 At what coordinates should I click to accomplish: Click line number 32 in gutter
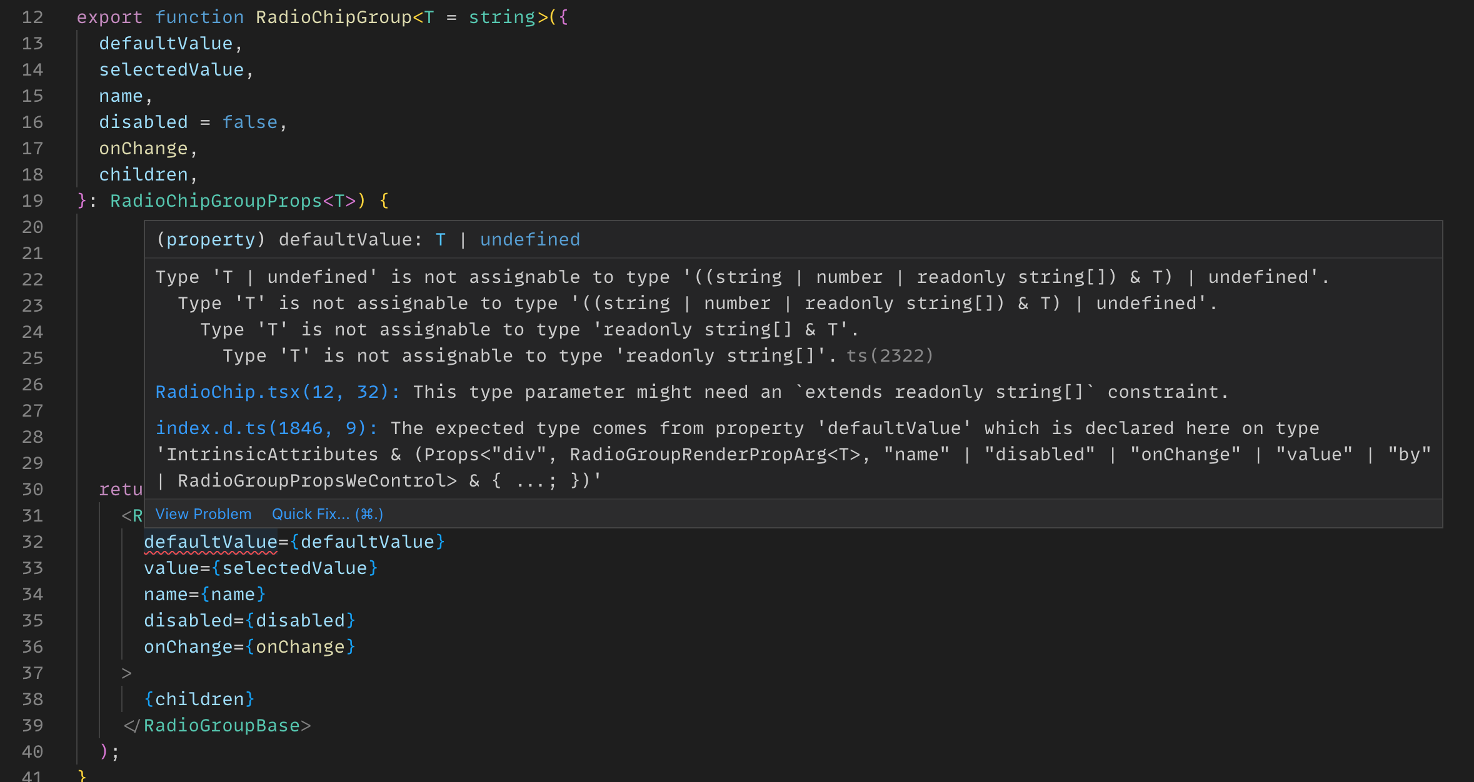coord(33,542)
